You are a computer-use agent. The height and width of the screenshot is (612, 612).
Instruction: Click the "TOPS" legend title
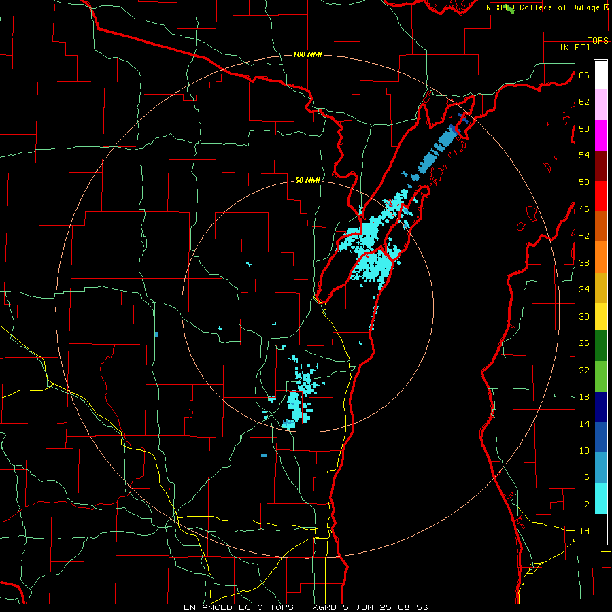598,40
